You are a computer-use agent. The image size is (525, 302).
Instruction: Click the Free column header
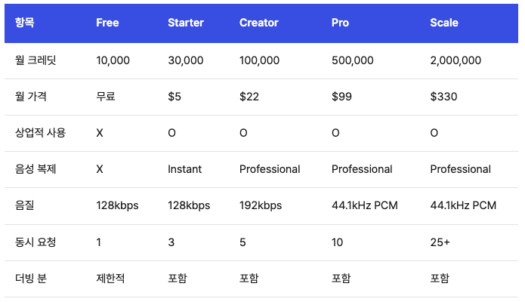pyautogui.click(x=107, y=23)
